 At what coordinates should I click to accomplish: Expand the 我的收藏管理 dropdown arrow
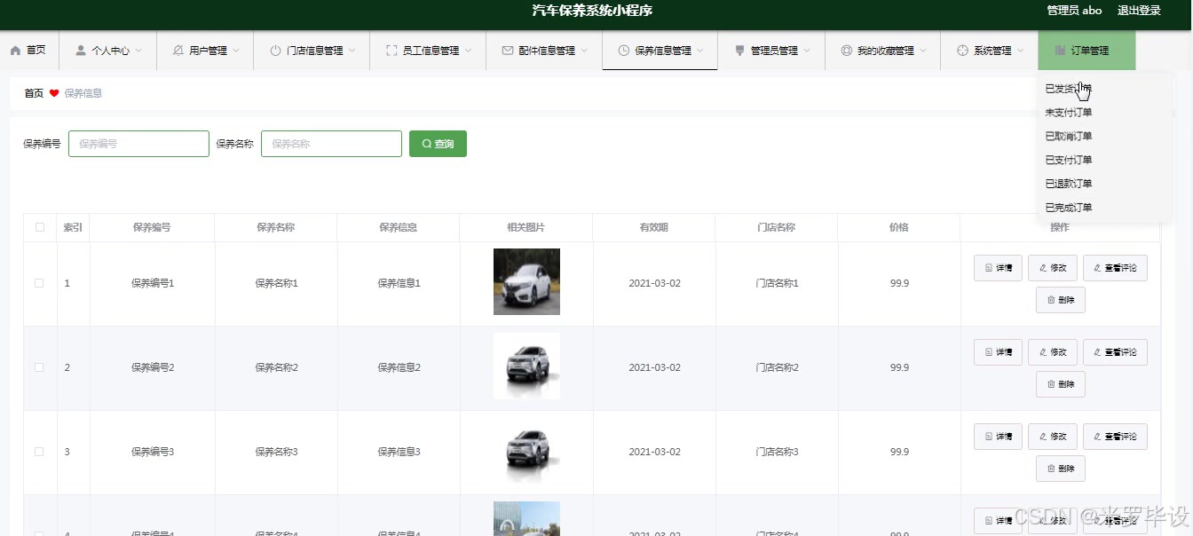(x=923, y=51)
